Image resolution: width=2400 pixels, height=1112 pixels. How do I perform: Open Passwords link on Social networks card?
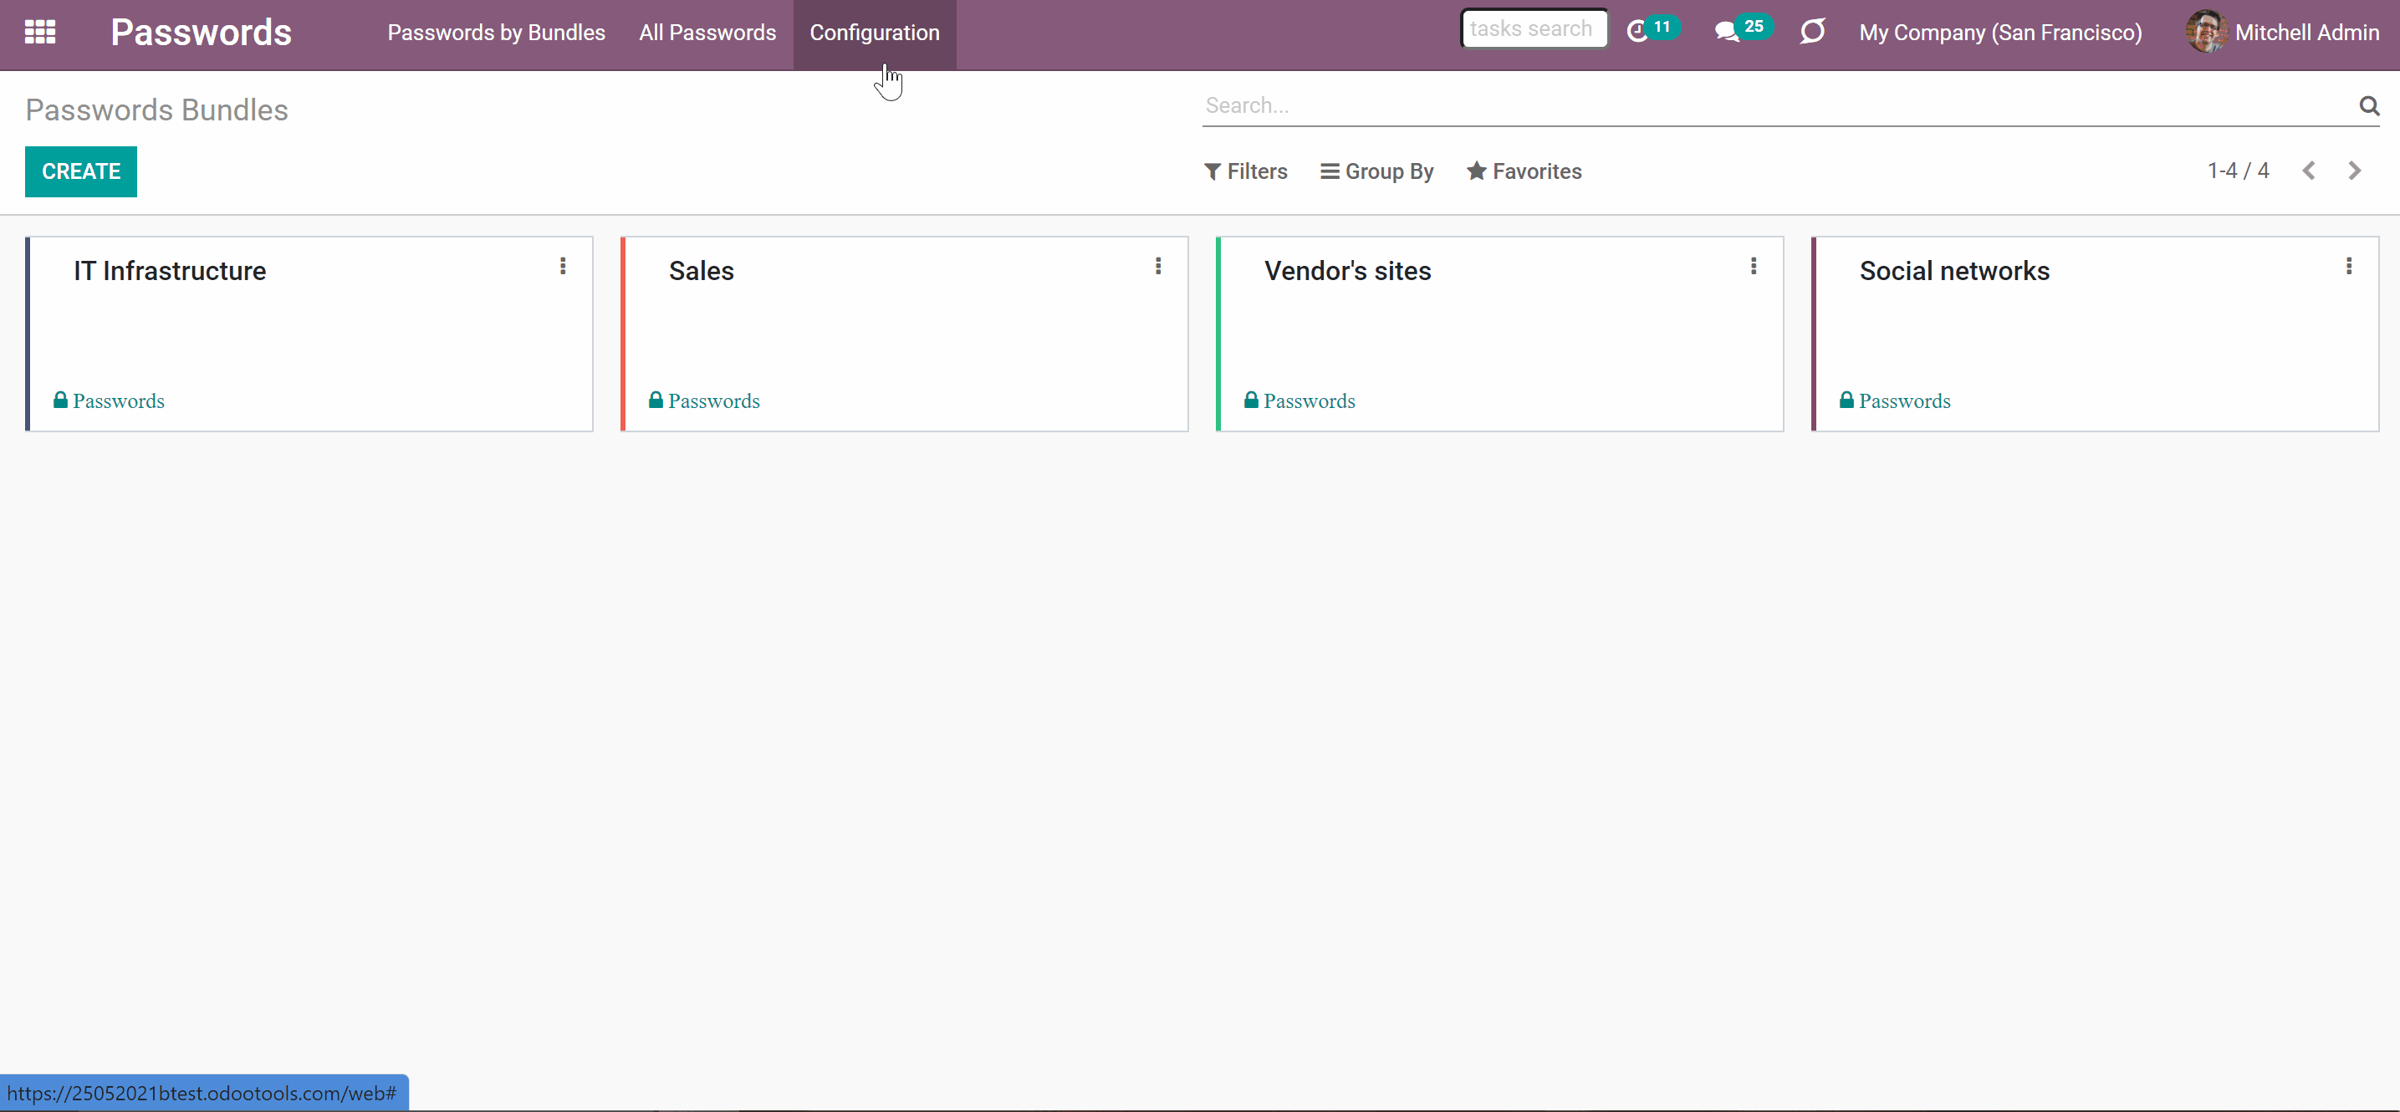(x=1895, y=400)
